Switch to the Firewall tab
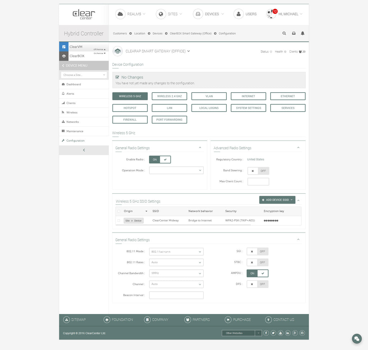The height and width of the screenshot is (350, 368). 130,120
